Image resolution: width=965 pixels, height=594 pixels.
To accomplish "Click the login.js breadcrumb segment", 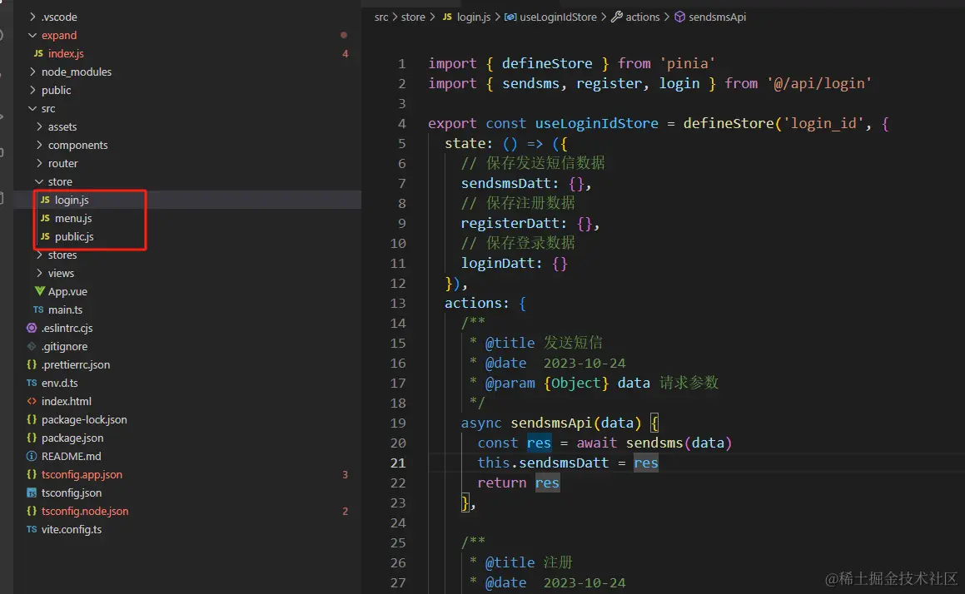I will pos(473,17).
